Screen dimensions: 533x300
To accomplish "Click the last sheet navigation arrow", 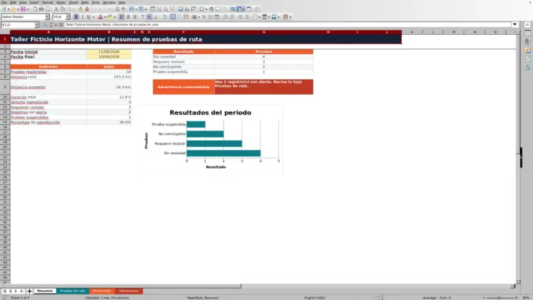I will [x=22, y=291].
